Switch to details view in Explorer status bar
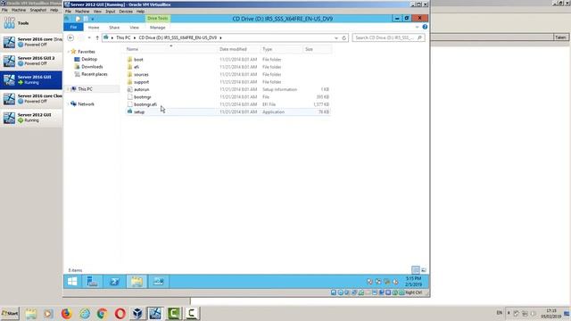 [x=416, y=270]
